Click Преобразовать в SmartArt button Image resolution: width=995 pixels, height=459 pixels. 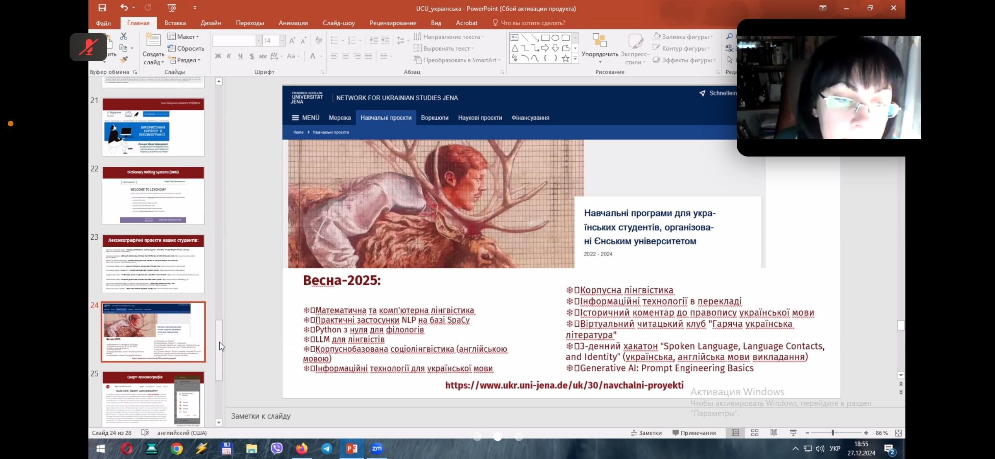coord(457,60)
